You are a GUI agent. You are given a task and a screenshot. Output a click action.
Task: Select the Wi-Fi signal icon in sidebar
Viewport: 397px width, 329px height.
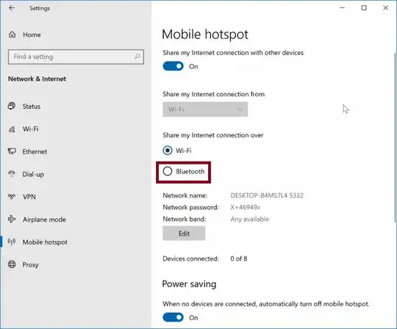coord(12,129)
